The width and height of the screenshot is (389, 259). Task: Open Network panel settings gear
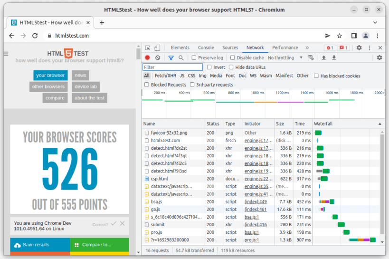380,58
